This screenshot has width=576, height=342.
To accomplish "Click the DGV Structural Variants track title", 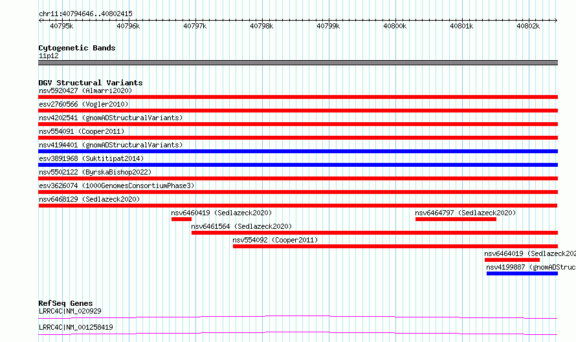I will point(91,83).
